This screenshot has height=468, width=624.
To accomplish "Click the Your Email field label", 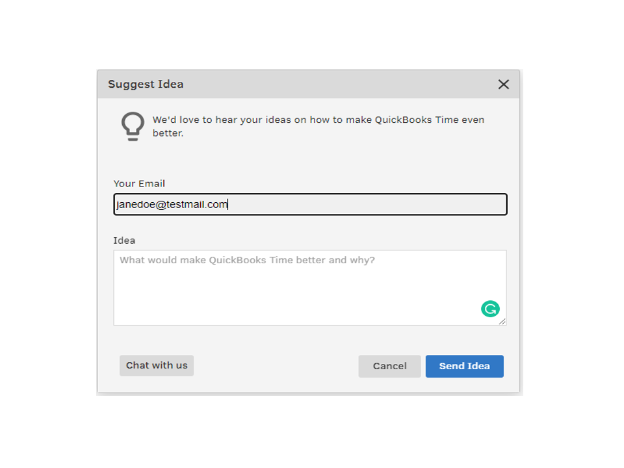I will [139, 184].
